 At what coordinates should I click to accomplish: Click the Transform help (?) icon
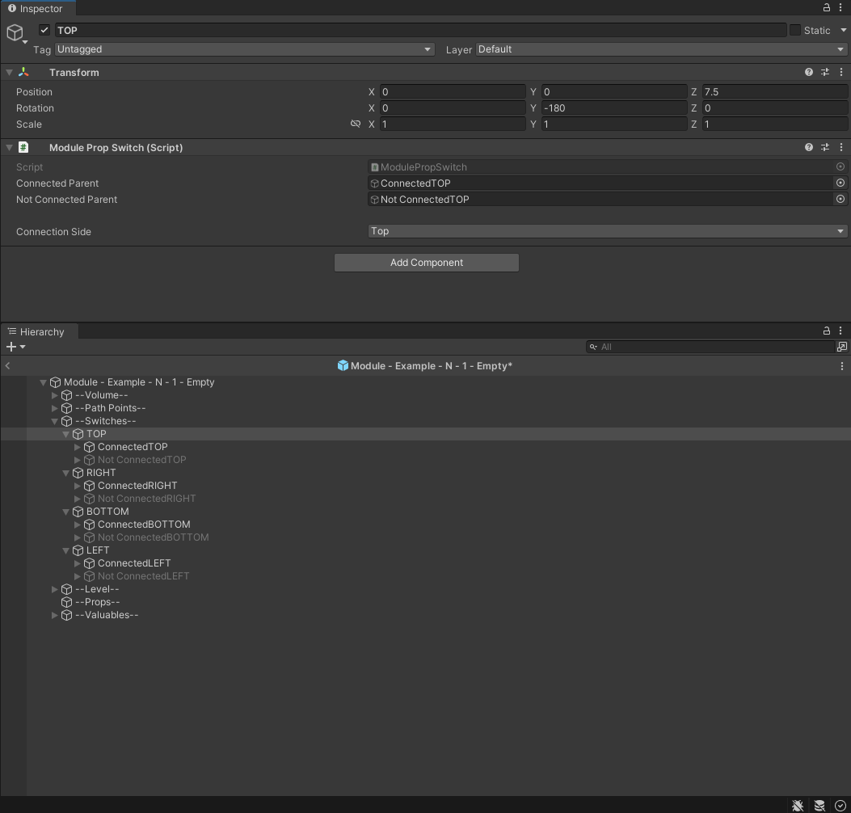808,72
